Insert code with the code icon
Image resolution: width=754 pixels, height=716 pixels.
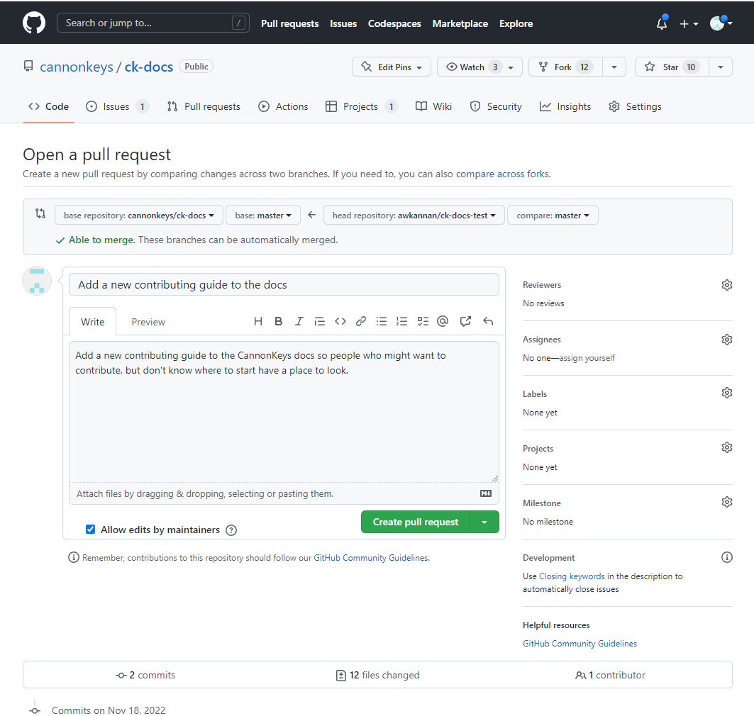tap(340, 321)
